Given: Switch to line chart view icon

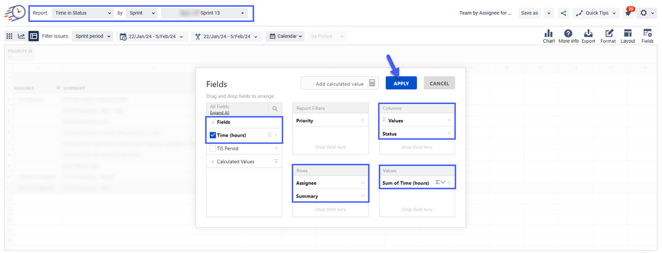Looking at the screenshot, I should [21, 36].
